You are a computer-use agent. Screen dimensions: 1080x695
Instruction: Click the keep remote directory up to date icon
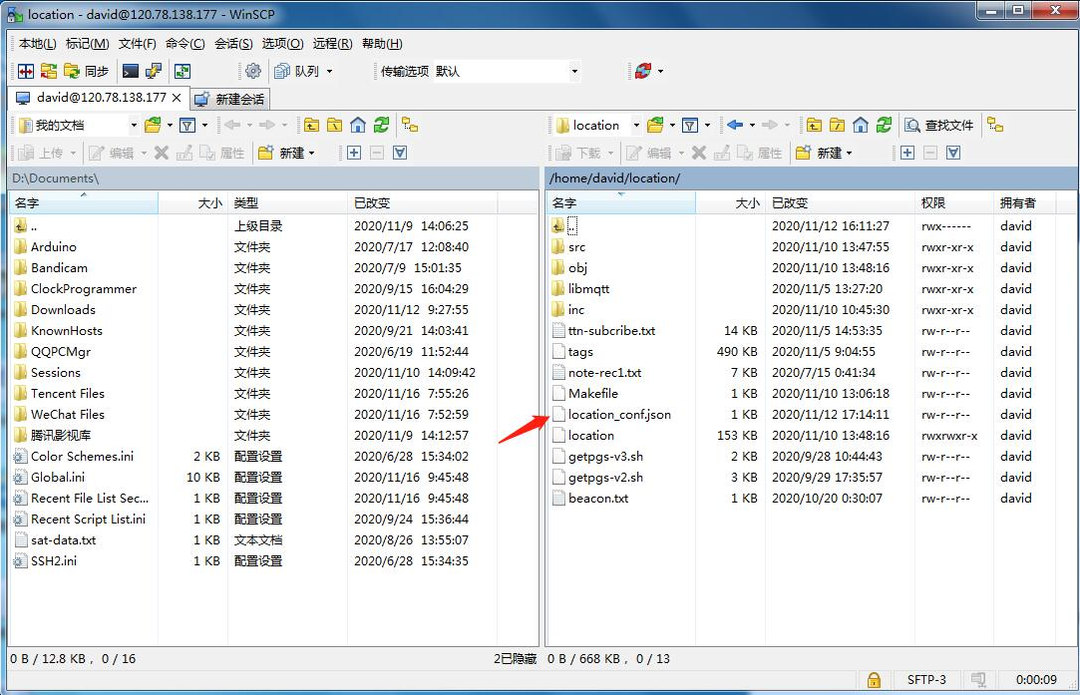[x=182, y=71]
